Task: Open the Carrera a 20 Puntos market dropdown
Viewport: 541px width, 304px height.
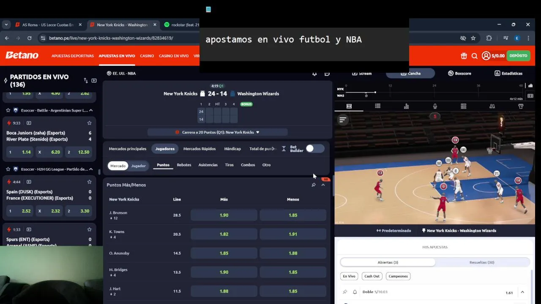Action: (218, 132)
